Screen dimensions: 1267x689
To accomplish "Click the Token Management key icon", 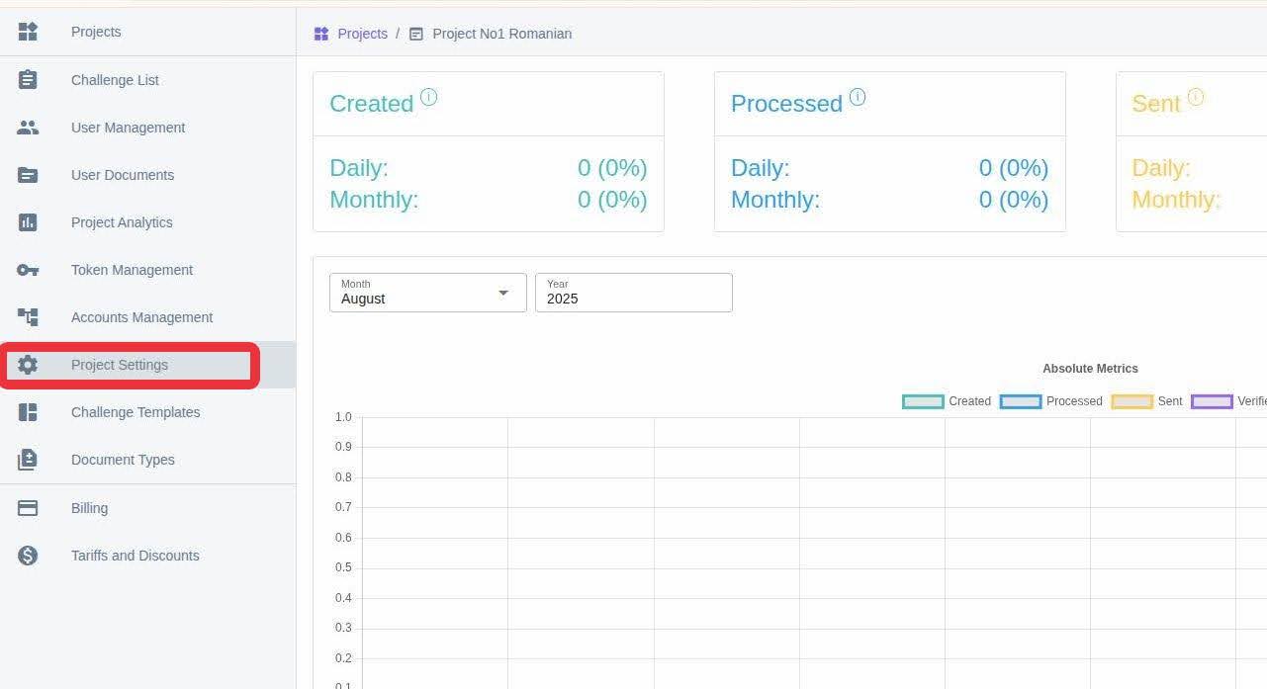I will pyautogui.click(x=28, y=270).
